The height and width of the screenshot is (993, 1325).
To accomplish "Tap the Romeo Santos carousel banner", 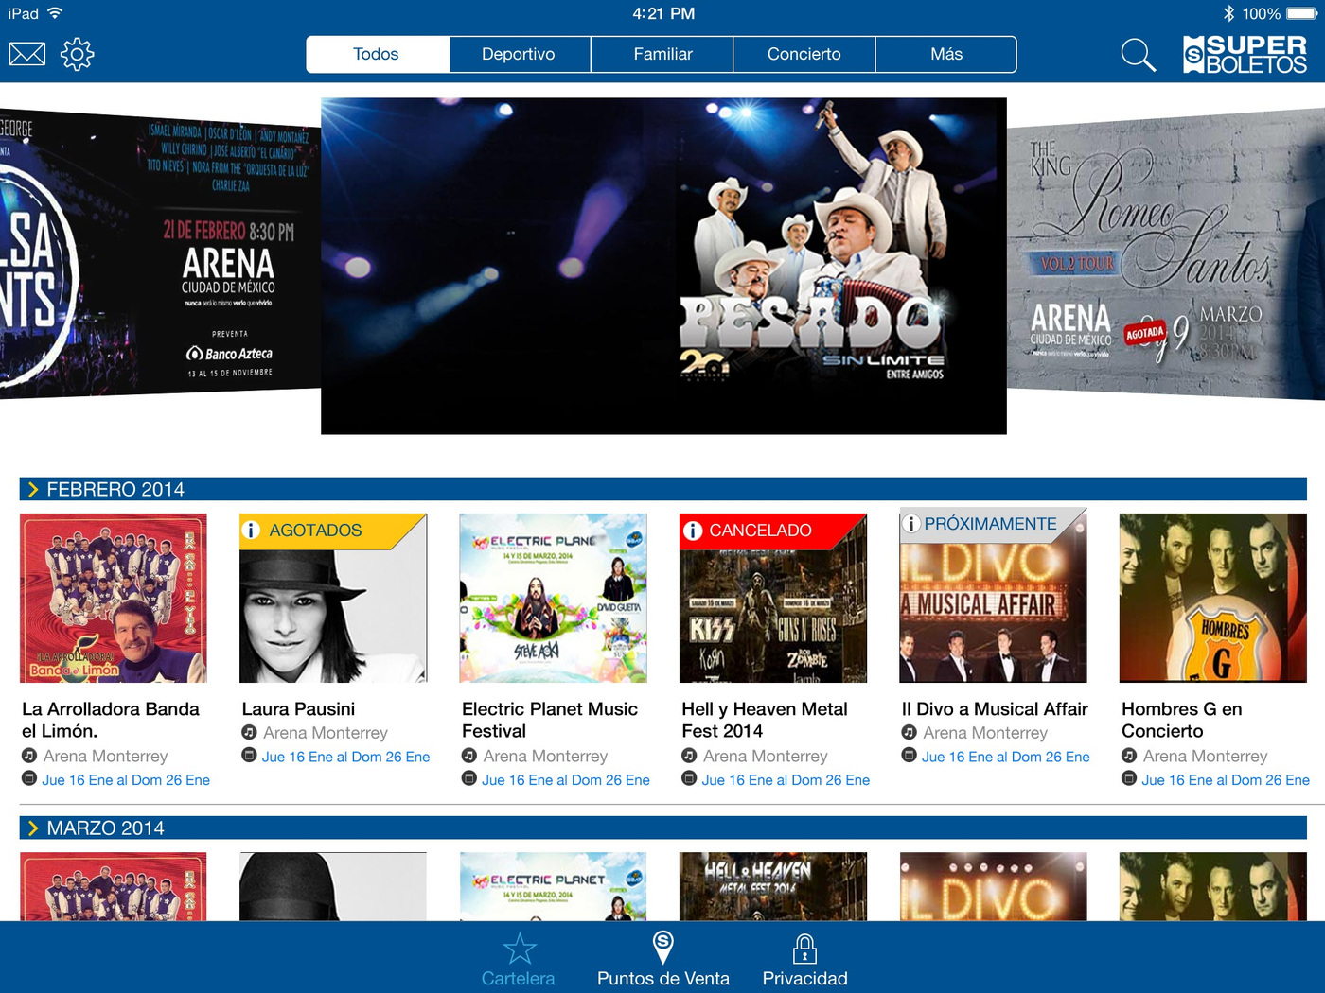I will [1164, 253].
